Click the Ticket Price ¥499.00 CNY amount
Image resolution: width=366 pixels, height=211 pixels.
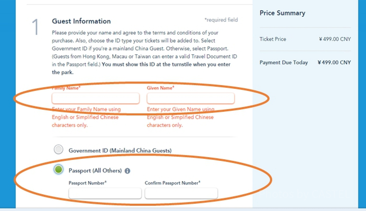(x=335, y=39)
